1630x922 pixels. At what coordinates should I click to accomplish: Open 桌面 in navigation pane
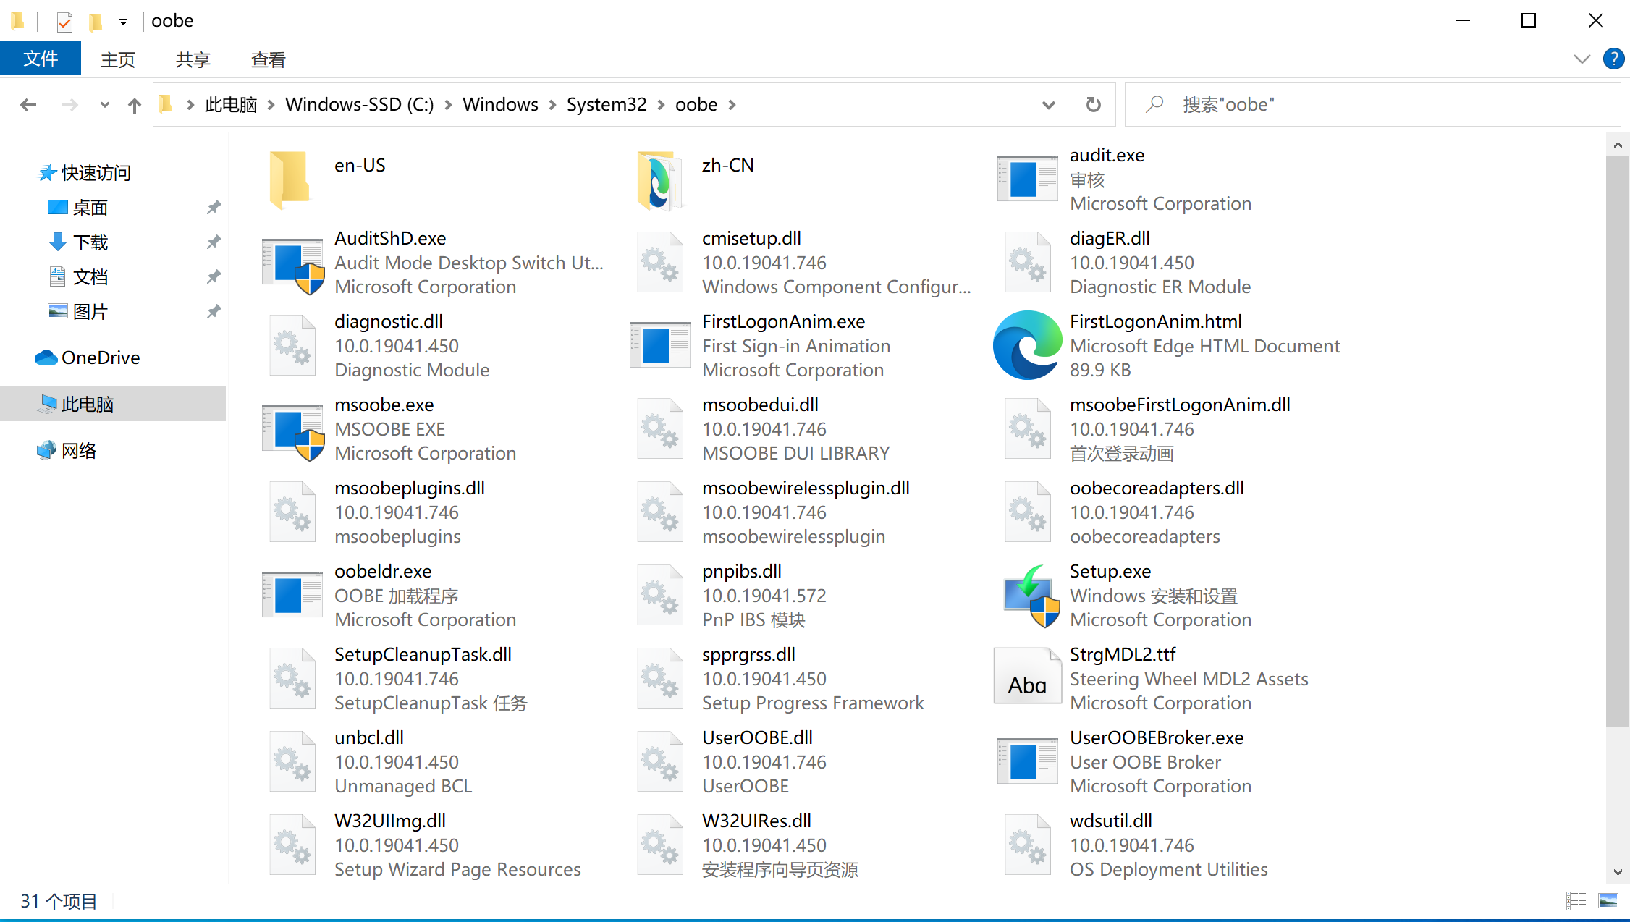point(90,208)
